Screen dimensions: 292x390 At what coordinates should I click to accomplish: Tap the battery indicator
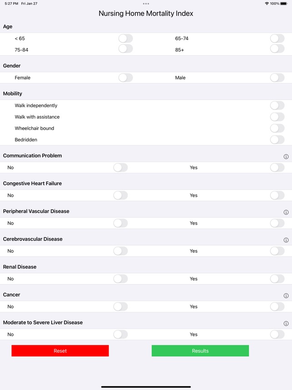point(284,3)
